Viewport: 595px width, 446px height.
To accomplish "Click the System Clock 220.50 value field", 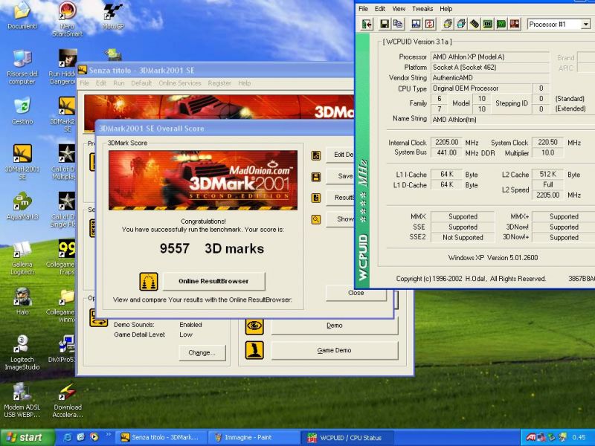I will click(547, 142).
